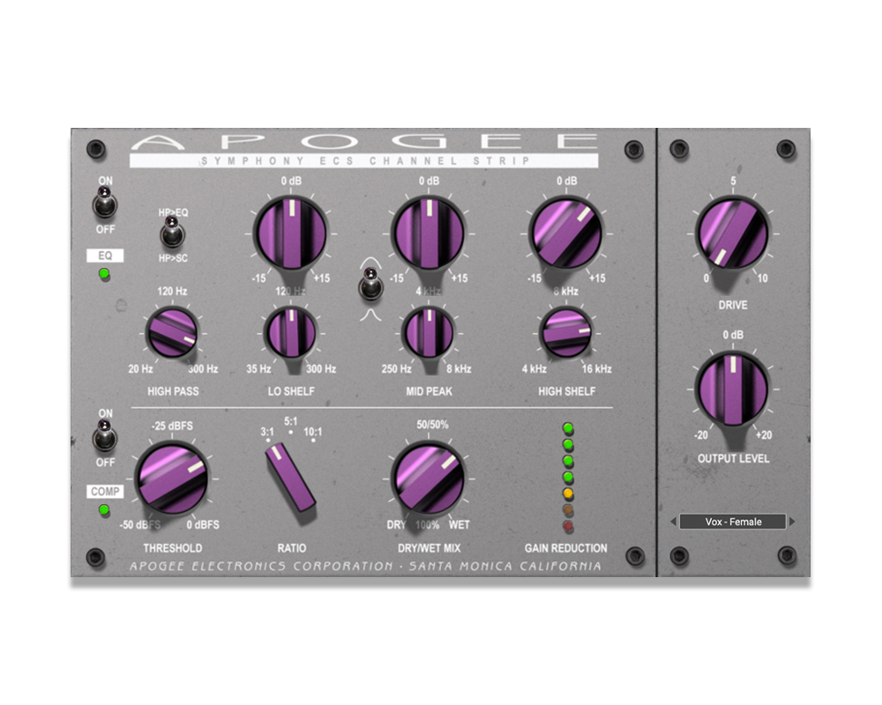The height and width of the screenshot is (705, 882).
Task: Select the next preset arrow
Action: (792, 522)
